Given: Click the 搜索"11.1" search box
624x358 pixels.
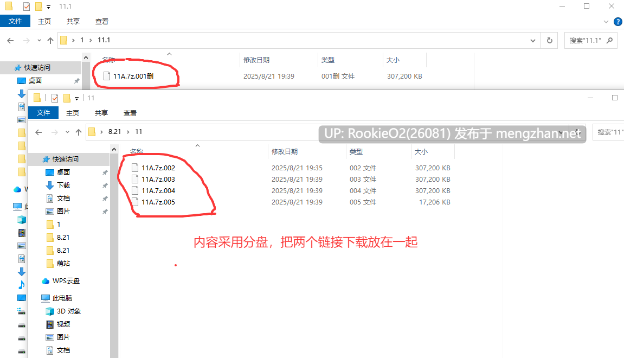Looking at the screenshot, I should (590, 40).
